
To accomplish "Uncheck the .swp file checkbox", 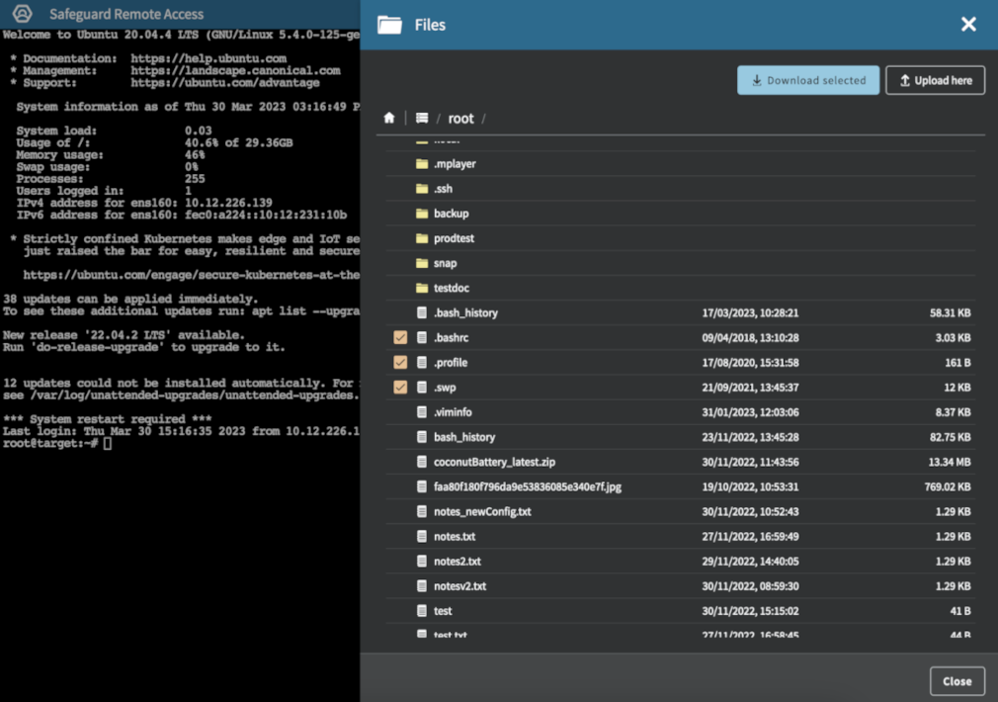I will [400, 388].
